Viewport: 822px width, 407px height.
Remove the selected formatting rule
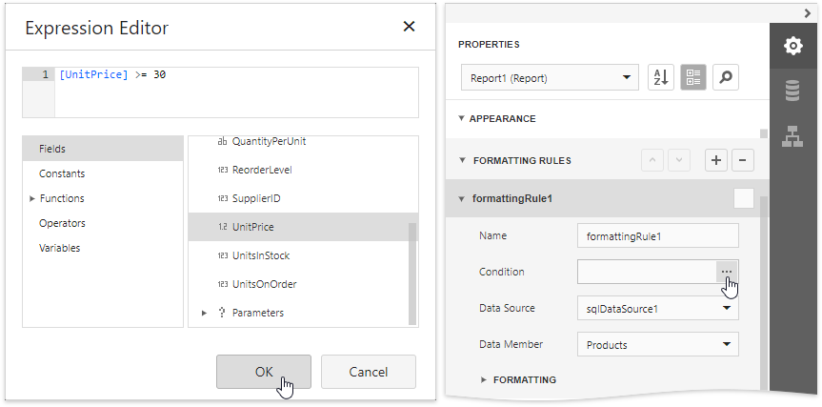point(744,160)
